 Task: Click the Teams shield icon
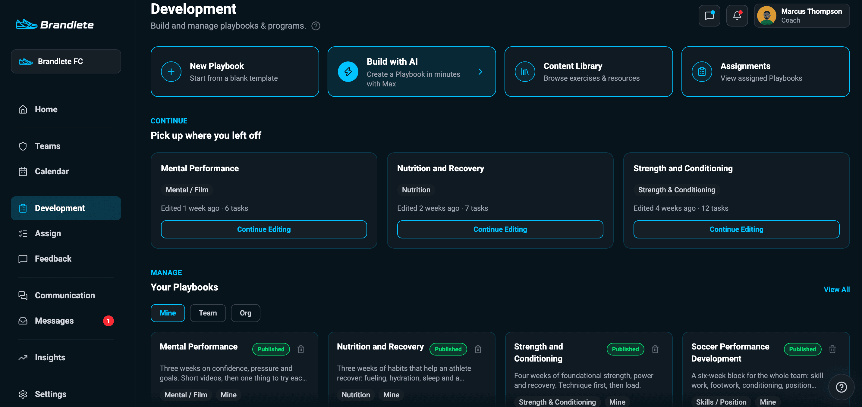click(23, 146)
